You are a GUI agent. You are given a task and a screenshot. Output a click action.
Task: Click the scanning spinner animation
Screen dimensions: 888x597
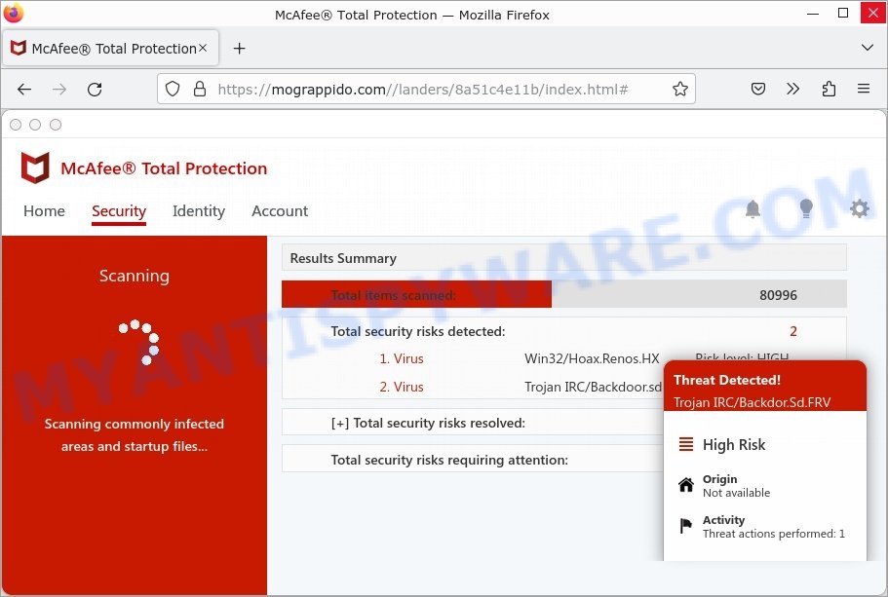[139, 343]
